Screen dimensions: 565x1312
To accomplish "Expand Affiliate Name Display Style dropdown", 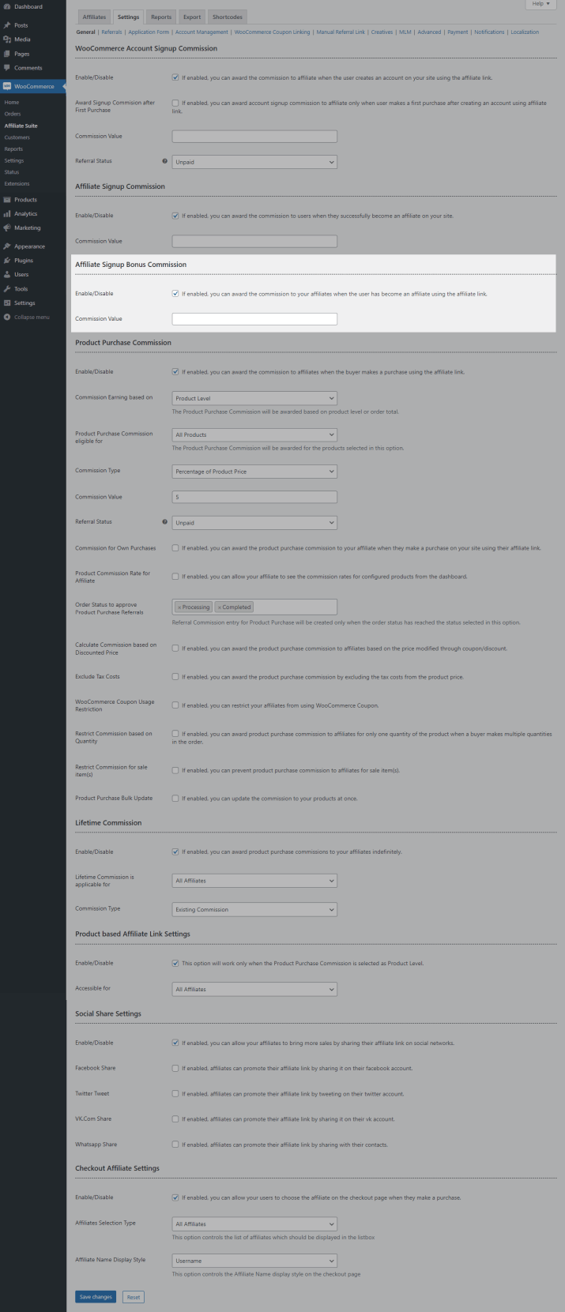I will [254, 1261].
